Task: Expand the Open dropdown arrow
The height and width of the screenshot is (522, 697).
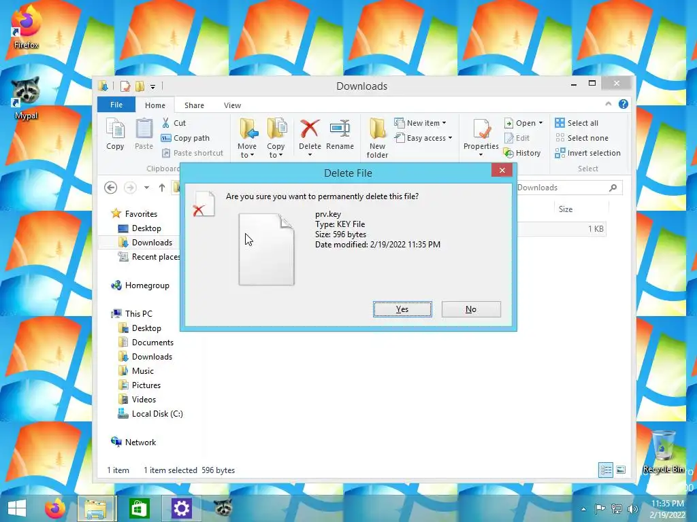Action: pos(540,123)
